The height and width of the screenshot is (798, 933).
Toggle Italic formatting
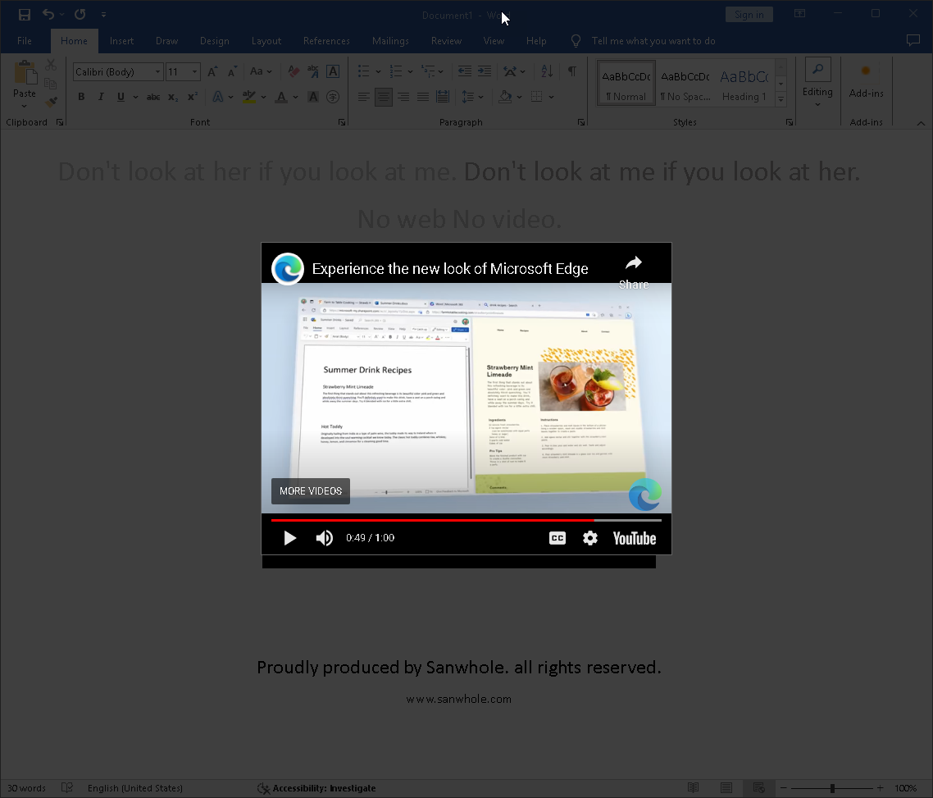(101, 97)
